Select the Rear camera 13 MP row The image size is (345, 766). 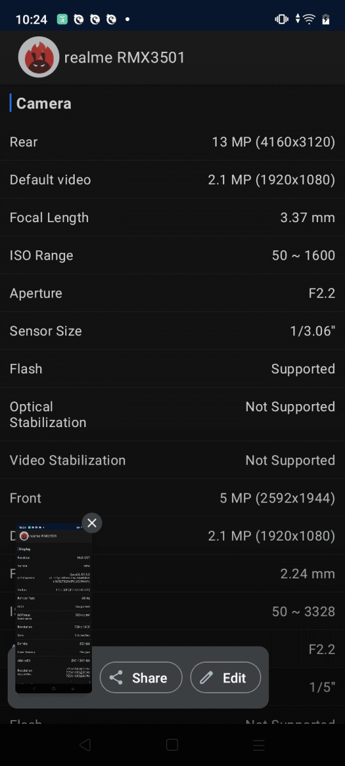[172, 142]
